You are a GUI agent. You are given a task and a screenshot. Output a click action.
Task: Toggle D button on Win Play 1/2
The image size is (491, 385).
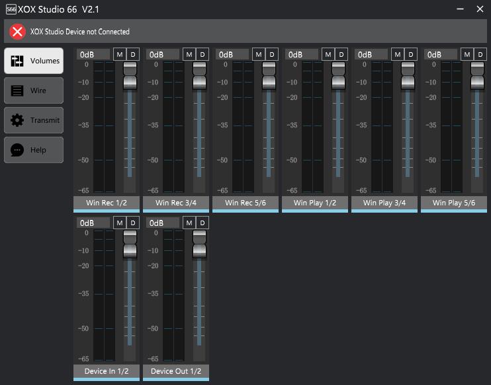click(x=341, y=54)
